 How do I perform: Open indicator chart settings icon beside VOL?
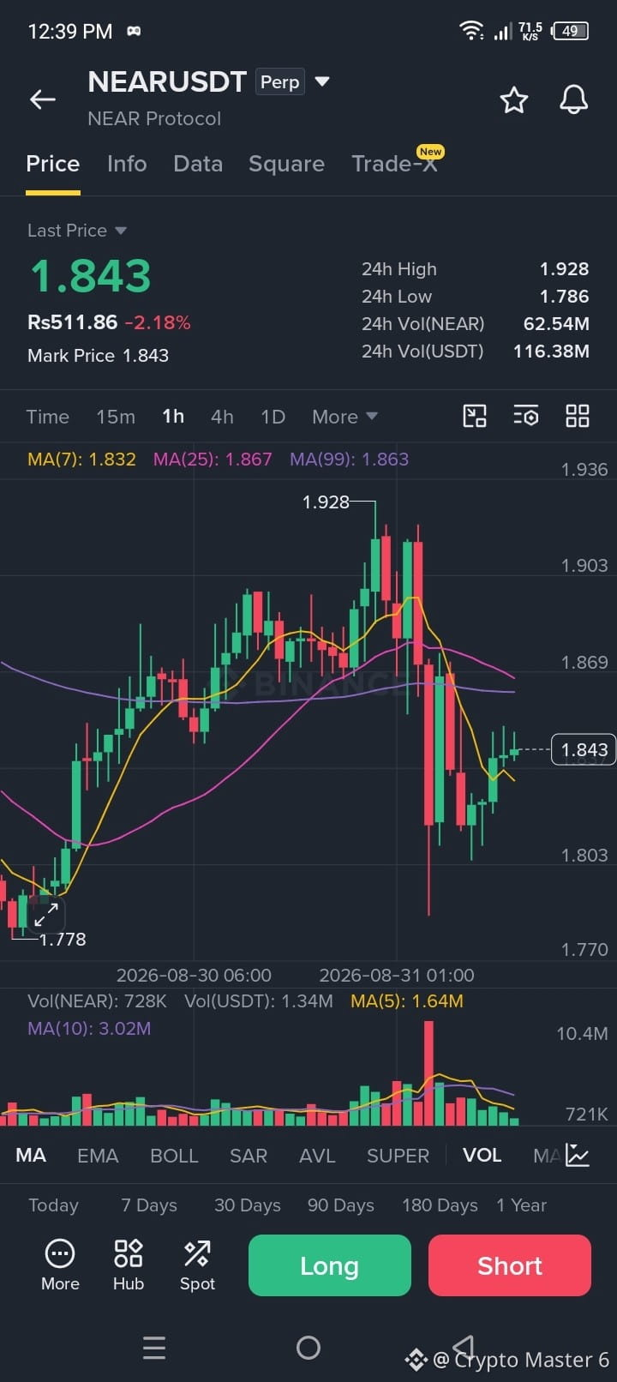[578, 1155]
